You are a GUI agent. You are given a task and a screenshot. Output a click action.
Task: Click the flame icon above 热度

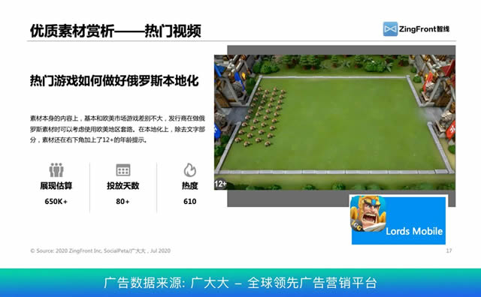pyautogui.click(x=189, y=169)
